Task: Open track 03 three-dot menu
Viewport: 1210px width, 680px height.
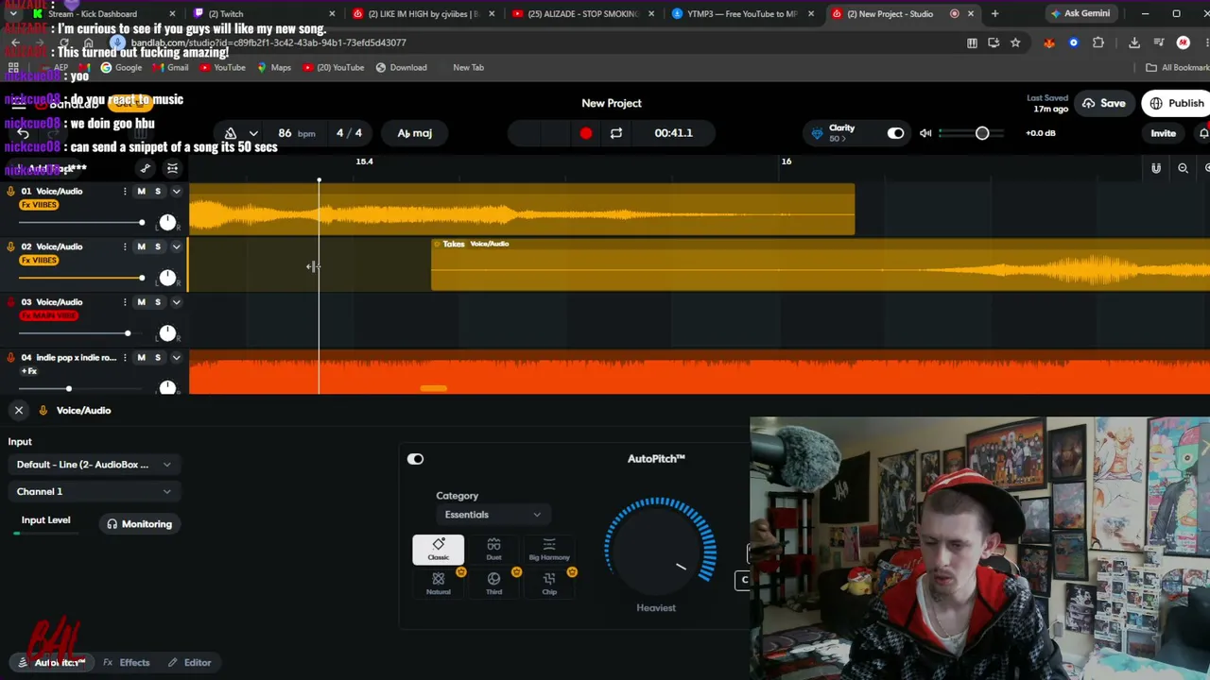Action: [124, 302]
